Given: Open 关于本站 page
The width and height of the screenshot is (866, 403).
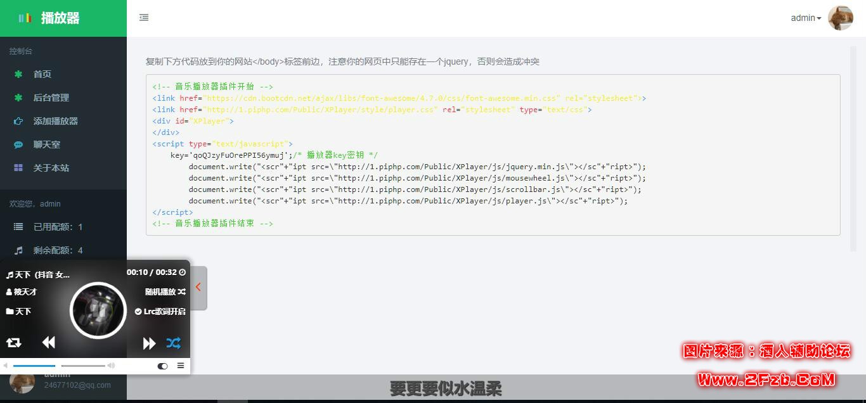Looking at the screenshot, I should pyautogui.click(x=51, y=168).
